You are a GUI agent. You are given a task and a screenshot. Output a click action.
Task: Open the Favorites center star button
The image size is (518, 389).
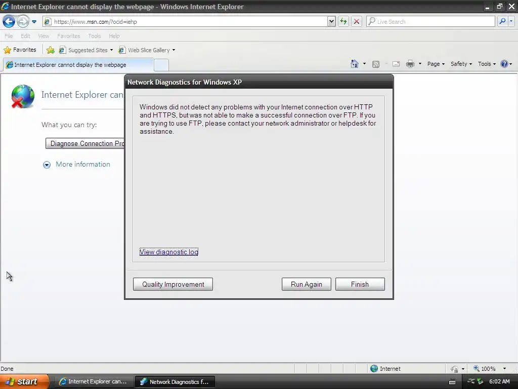pyautogui.click(x=20, y=50)
